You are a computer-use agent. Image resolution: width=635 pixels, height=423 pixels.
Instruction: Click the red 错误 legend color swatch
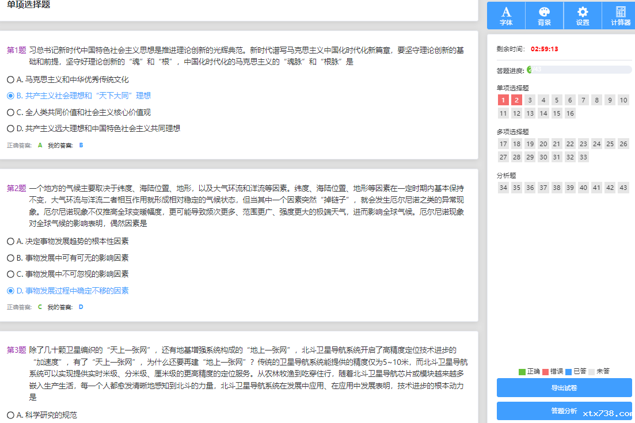point(546,372)
